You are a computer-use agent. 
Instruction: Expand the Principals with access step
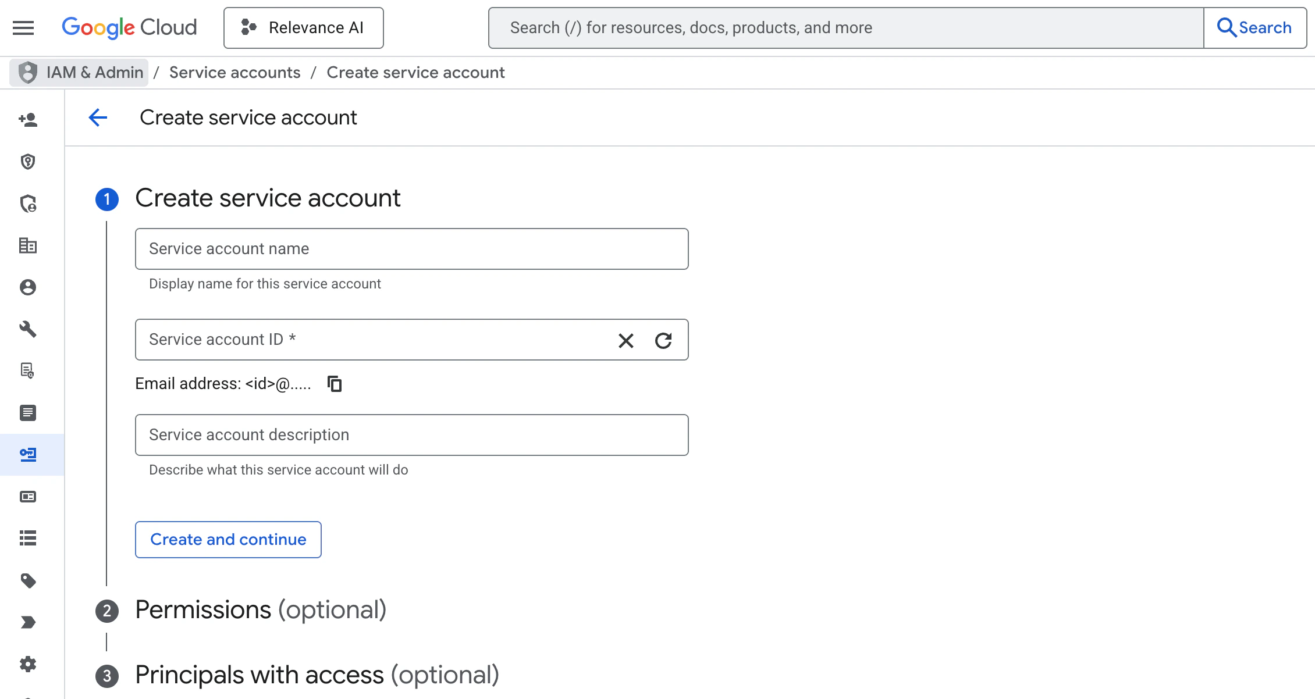click(317, 675)
